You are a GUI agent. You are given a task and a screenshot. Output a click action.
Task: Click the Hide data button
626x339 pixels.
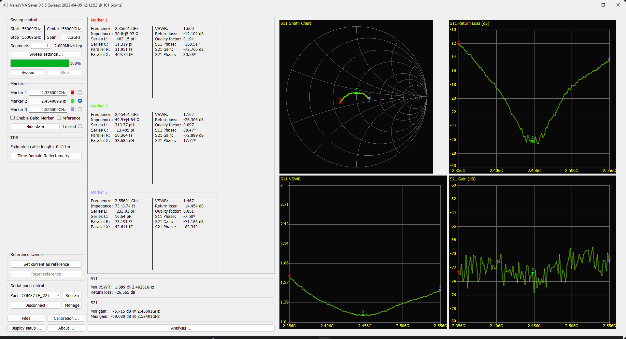(35, 126)
